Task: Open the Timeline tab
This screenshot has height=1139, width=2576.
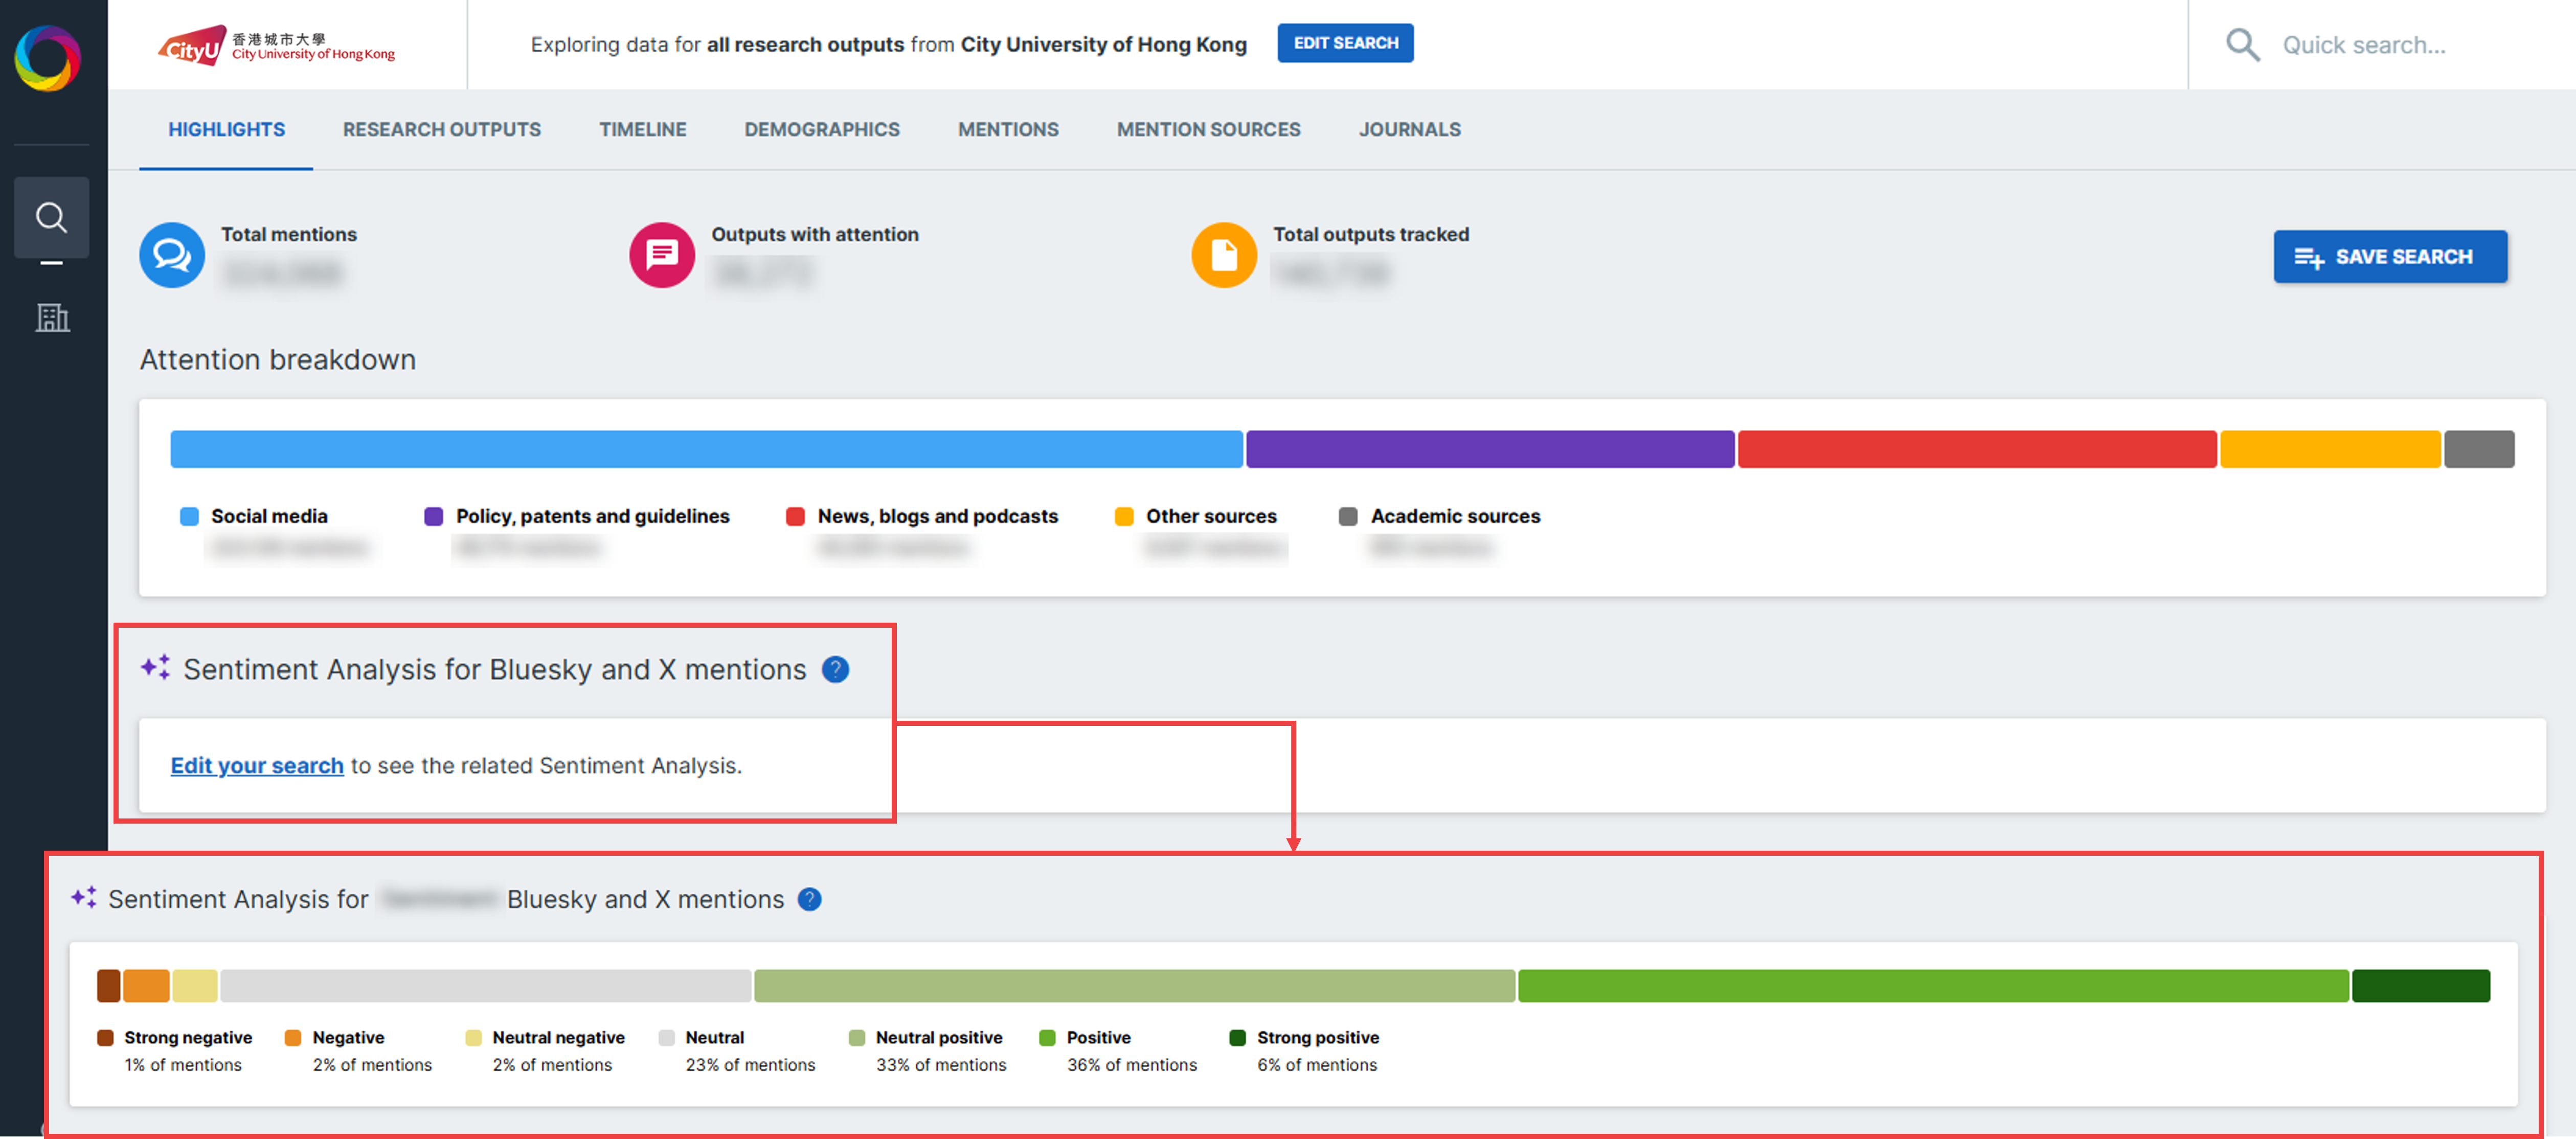Action: click(642, 129)
